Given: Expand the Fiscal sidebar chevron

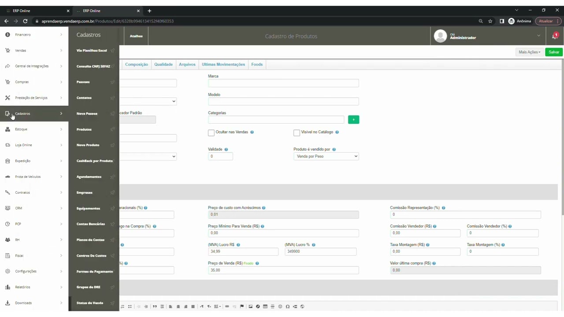Looking at the screenshot, I should 61,255.
